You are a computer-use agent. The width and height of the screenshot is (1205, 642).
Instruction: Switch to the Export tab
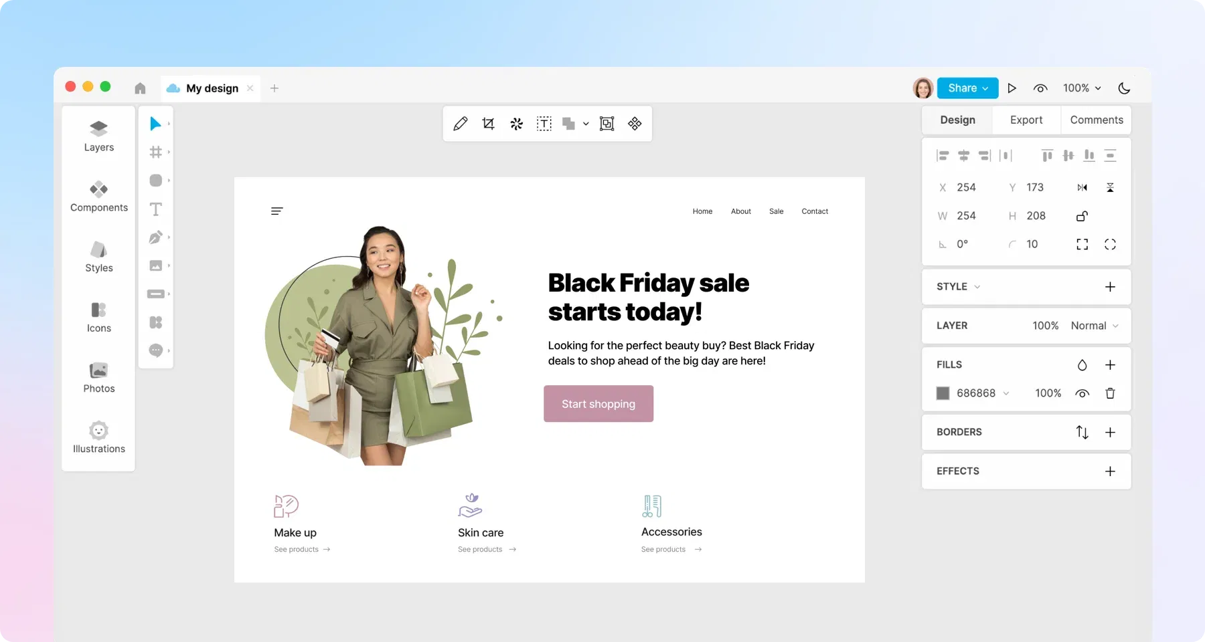[1026, 120]
